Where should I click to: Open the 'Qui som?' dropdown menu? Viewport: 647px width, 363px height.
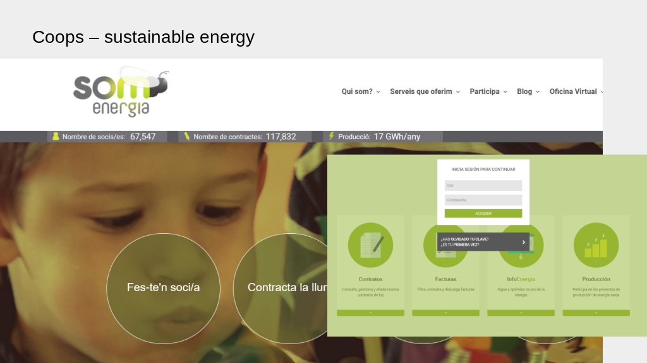361,91
